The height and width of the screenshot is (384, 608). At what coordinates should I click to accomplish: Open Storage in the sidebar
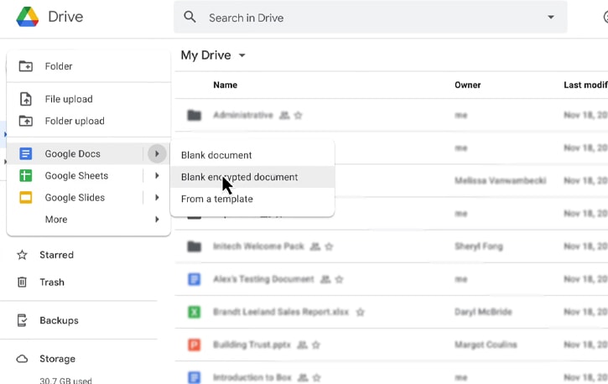(x=57, y=359)
